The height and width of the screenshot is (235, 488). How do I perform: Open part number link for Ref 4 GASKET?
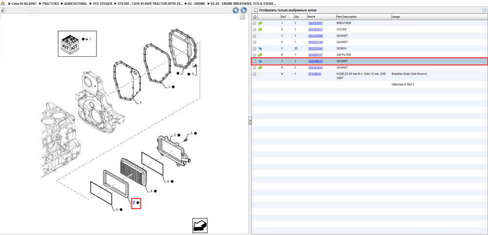coord(315,42)
